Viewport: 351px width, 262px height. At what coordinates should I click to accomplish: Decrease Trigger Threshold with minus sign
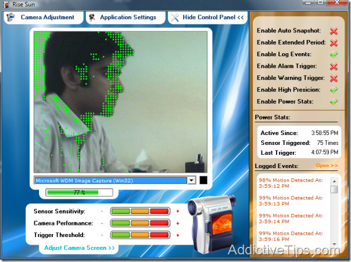pos(102,235)
